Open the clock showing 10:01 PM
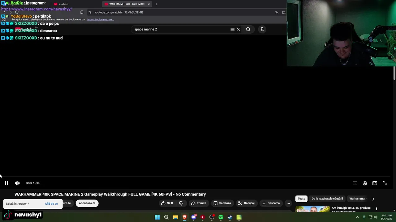 (x=387, y=217)
